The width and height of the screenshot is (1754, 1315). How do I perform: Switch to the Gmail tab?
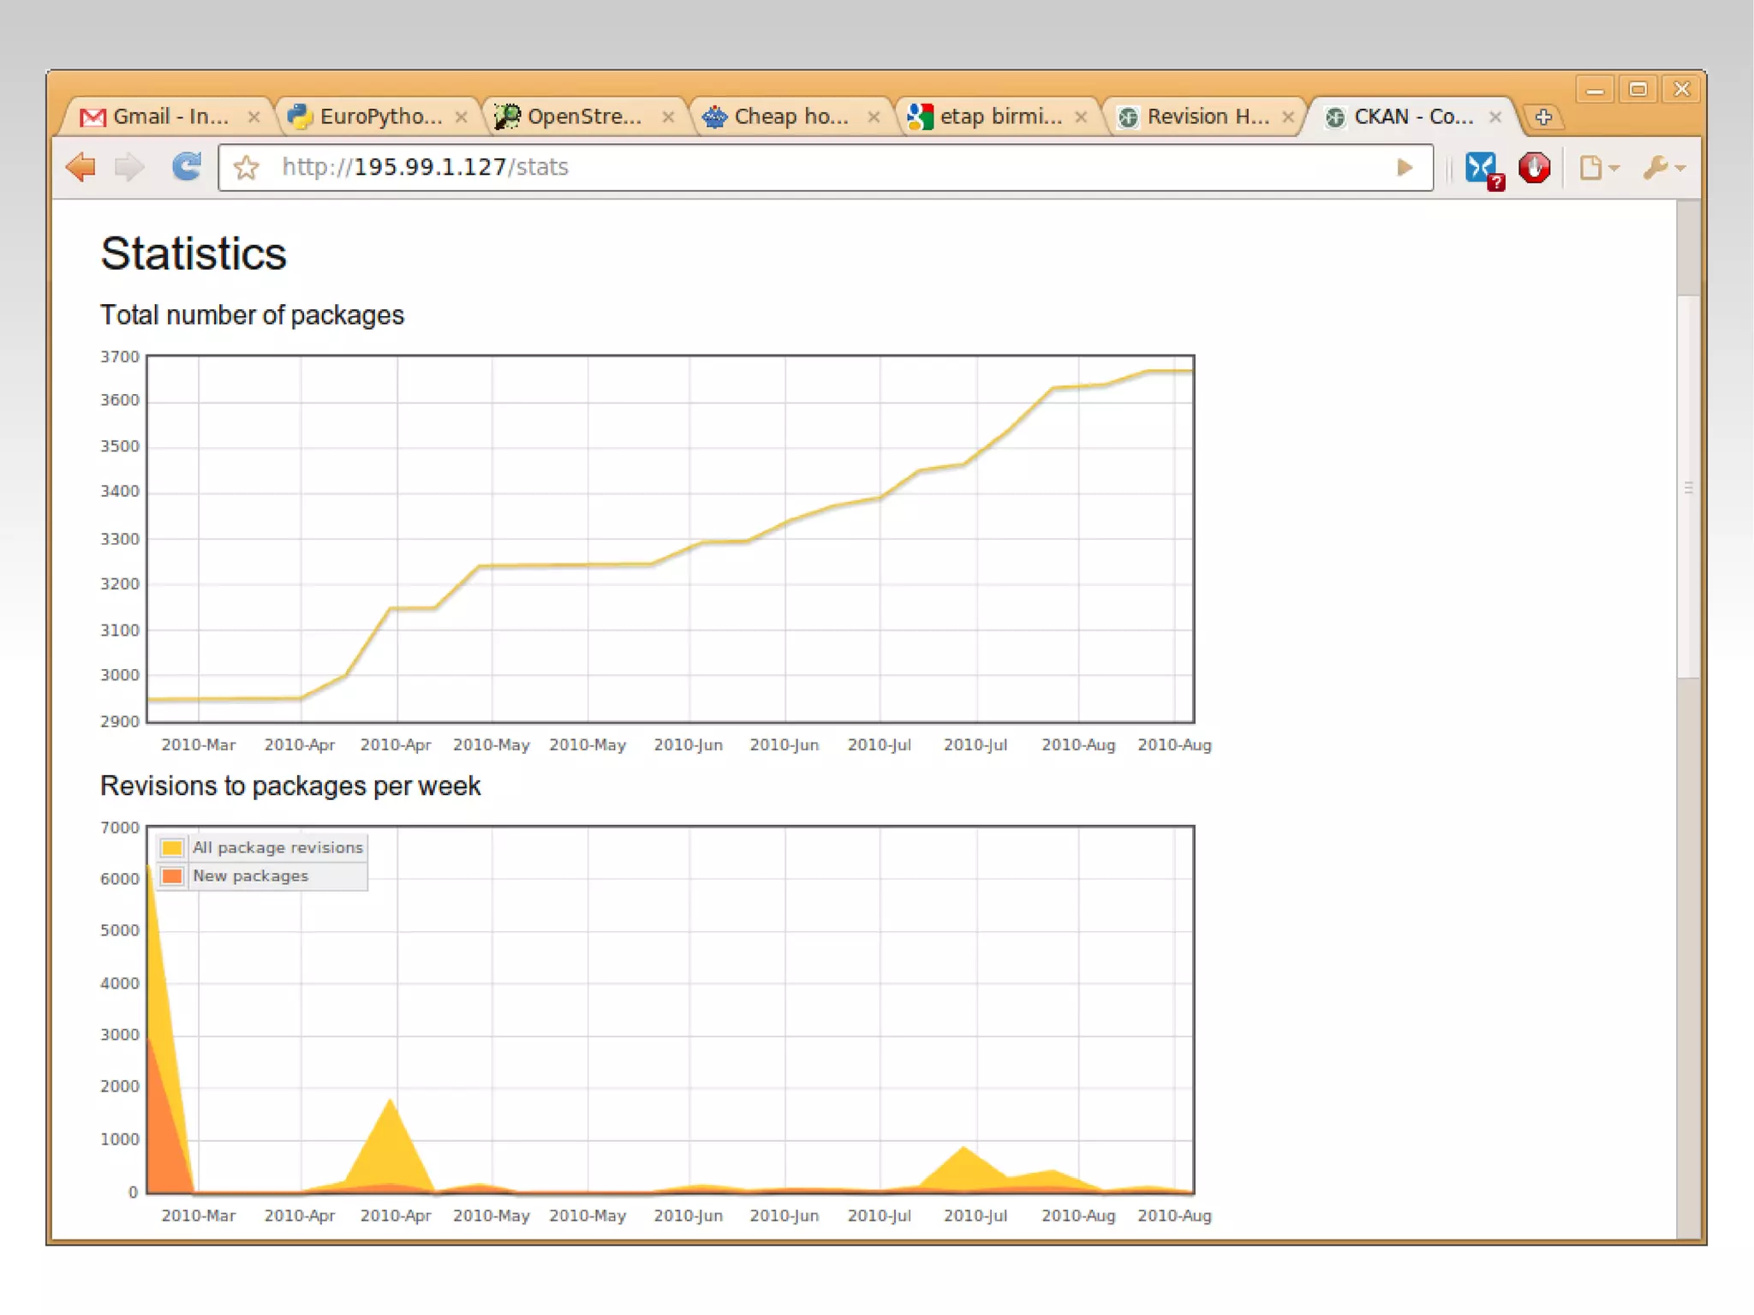(x=170, y=117)
